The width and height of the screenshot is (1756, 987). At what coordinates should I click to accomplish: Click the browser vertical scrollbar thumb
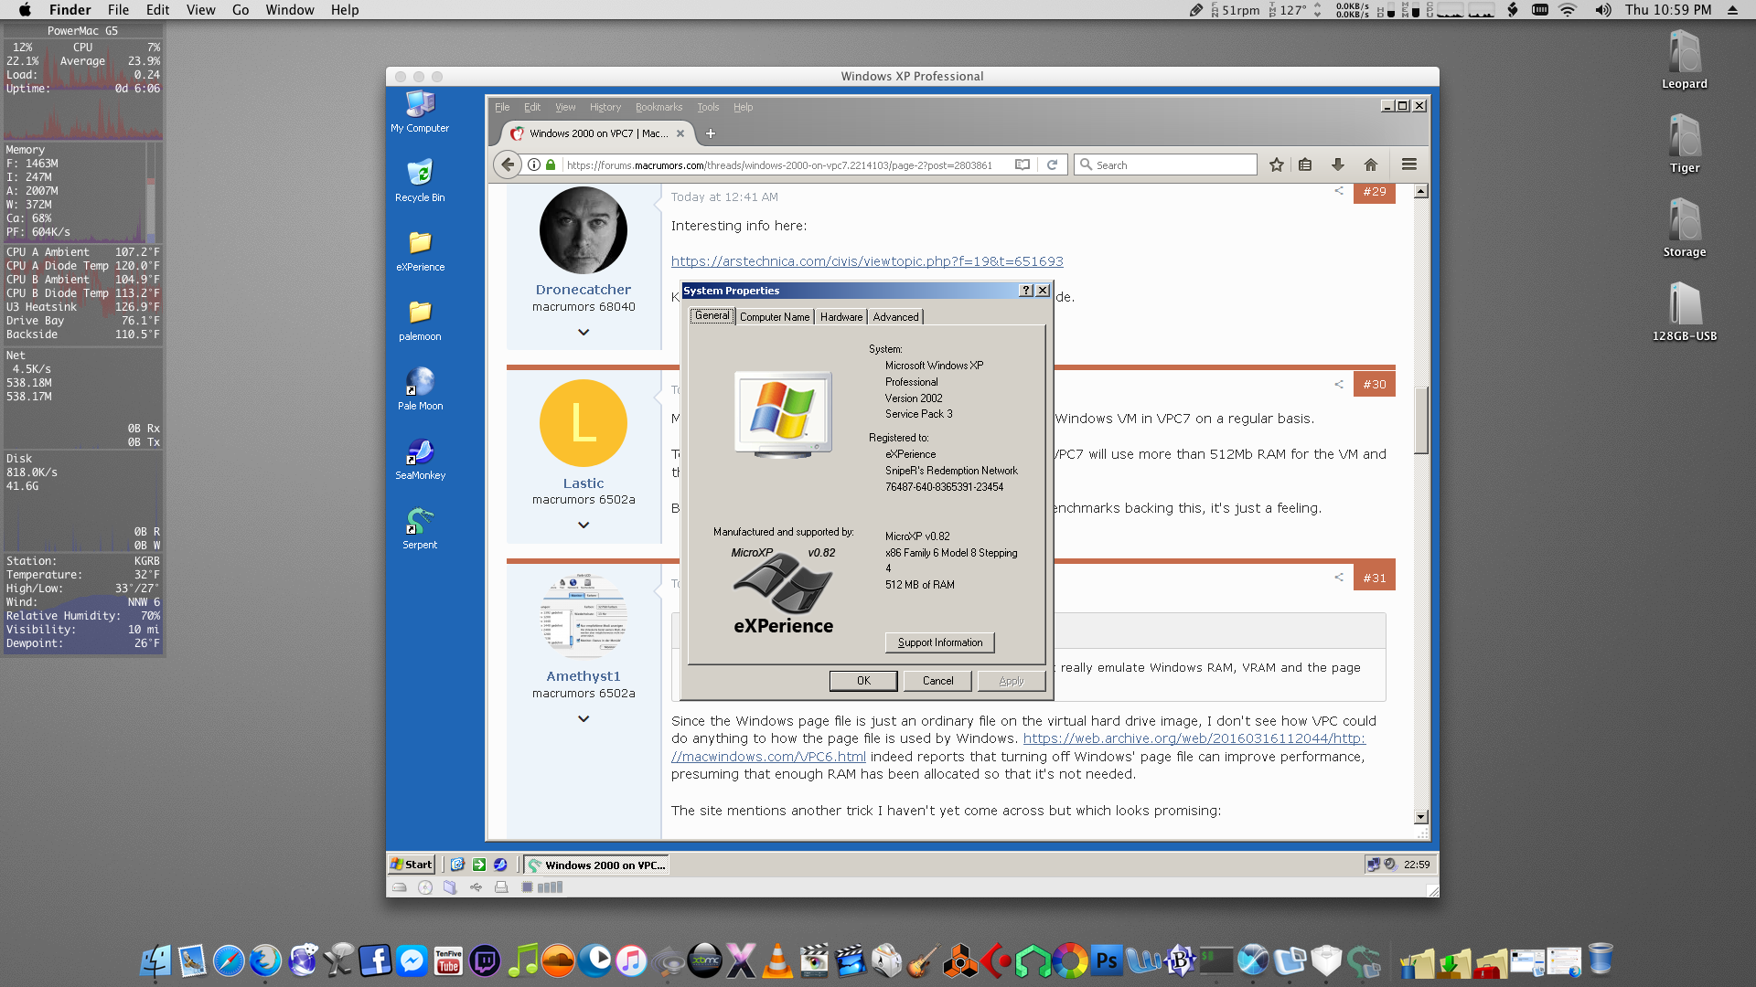[x=1420, y=420]
